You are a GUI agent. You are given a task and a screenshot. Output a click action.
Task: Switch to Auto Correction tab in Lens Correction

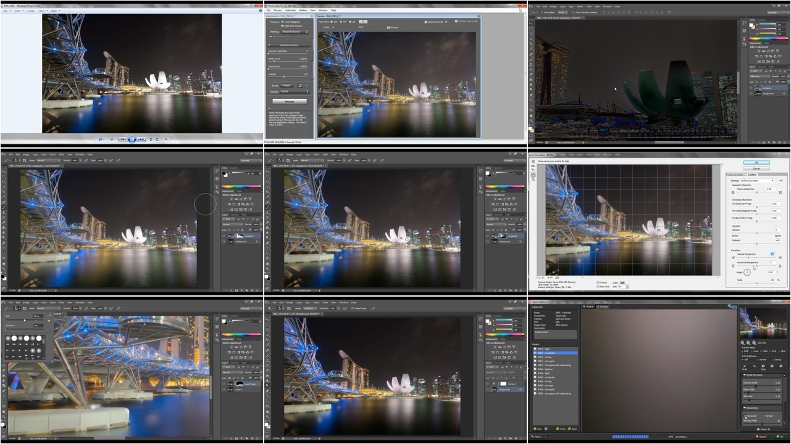pyautogui.click(x=735, y=175)
